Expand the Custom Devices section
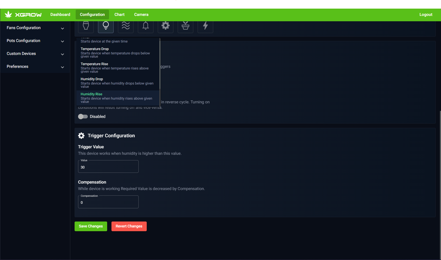Screen dimensions: 441x260 coord(35,54)
